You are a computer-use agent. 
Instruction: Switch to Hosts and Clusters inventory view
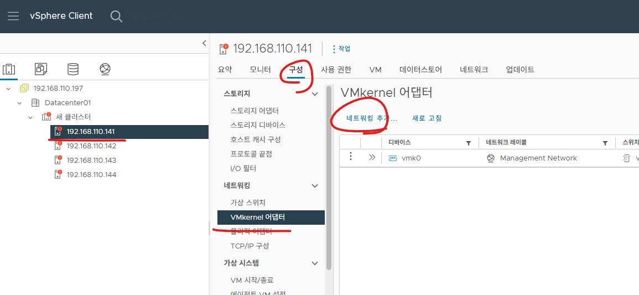pyautogui.click(x=9, y=69)
